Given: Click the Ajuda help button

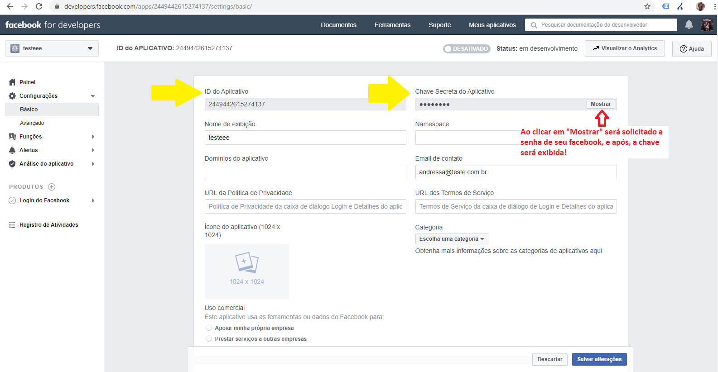Looking at the screenshot, I should pos(692,49).
